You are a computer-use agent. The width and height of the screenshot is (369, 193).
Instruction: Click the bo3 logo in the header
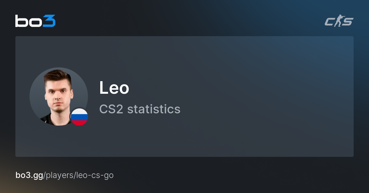(35, 21)
